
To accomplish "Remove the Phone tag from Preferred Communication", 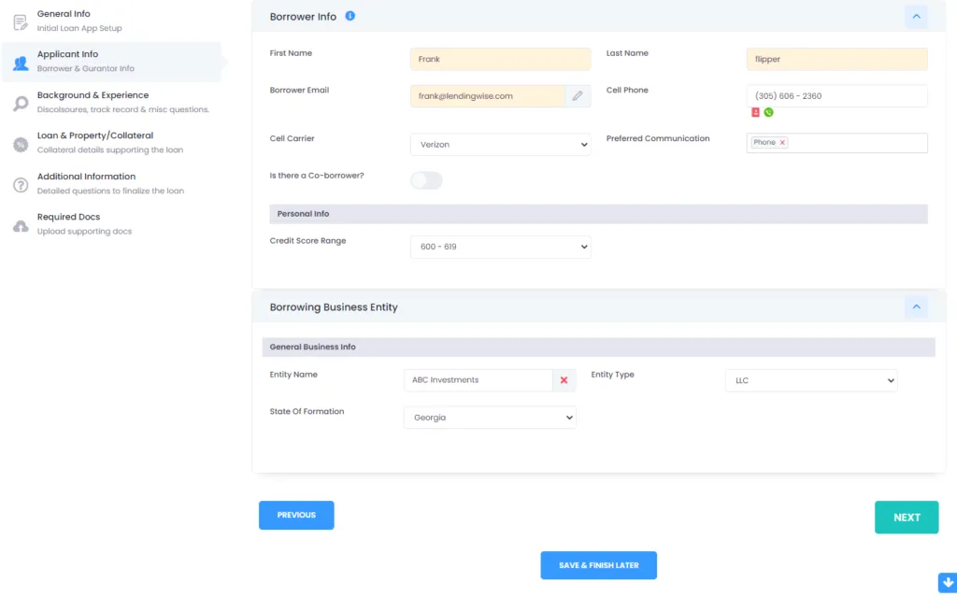I will coord(782,142).
